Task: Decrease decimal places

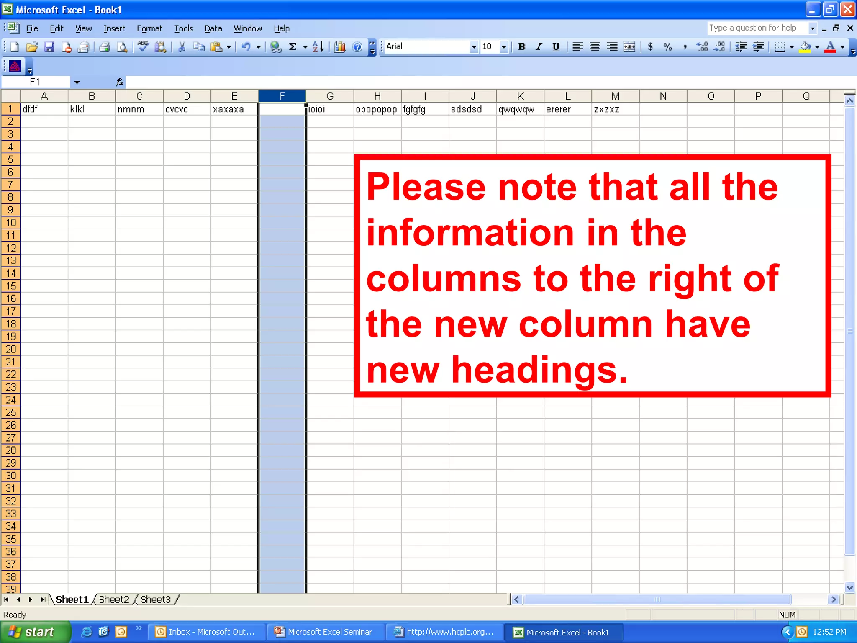Action: pos(719,47)
